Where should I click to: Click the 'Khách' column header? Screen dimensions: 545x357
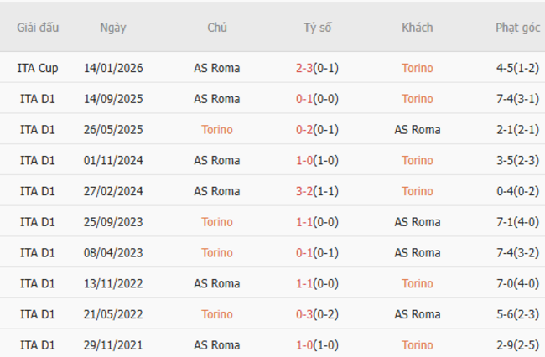coord(417,28)
